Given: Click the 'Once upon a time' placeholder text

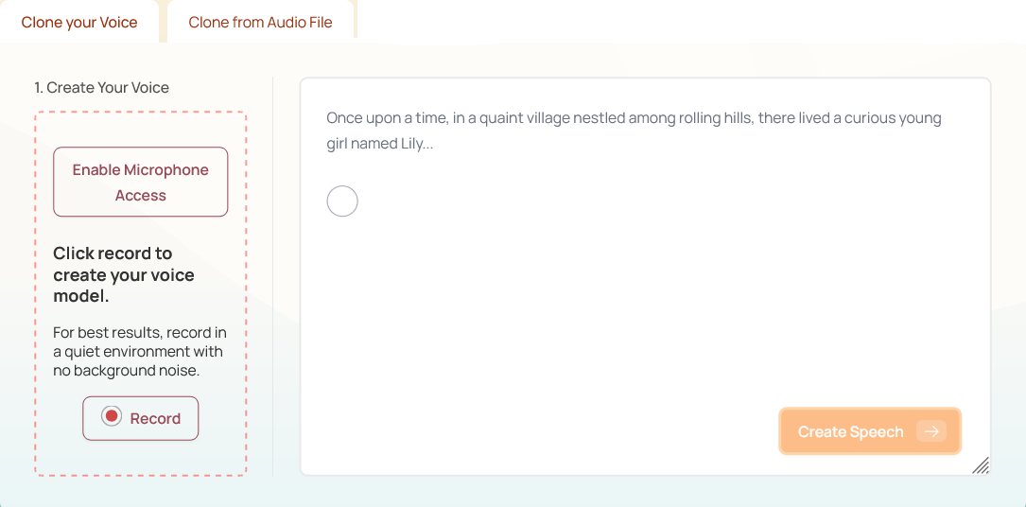Looking at the screenshot, I should coord(635,131).
